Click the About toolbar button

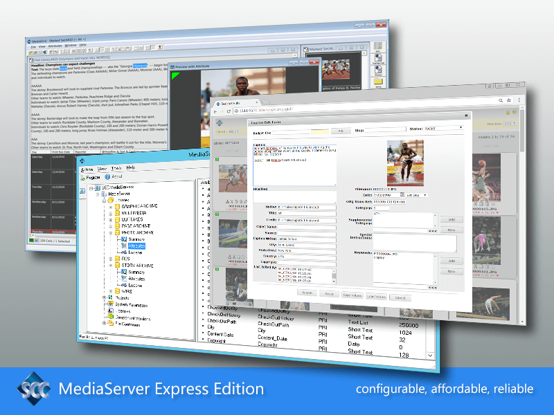(114, 176)
